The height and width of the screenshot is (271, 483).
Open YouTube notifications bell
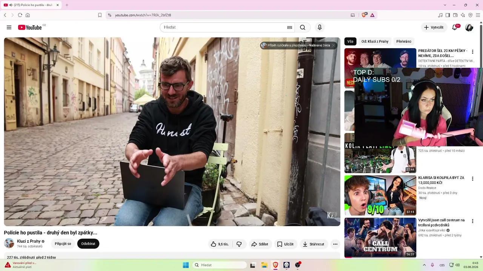pyautogui.click(x=455, y=27)
